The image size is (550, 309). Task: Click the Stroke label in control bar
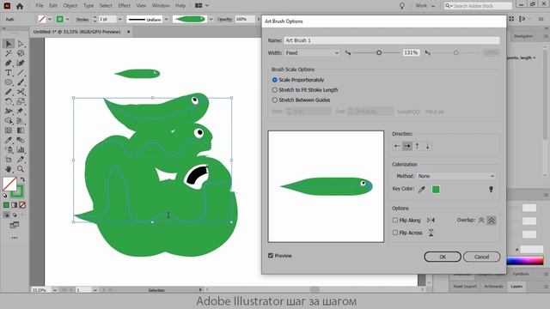(82, 20)
